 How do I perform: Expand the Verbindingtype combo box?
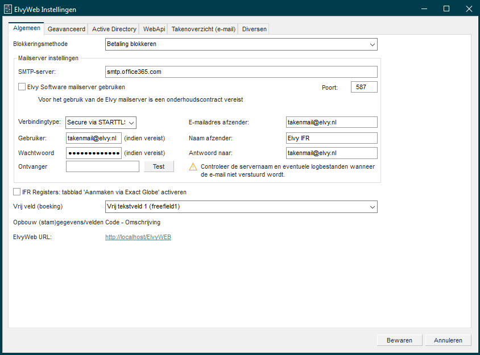101,123
